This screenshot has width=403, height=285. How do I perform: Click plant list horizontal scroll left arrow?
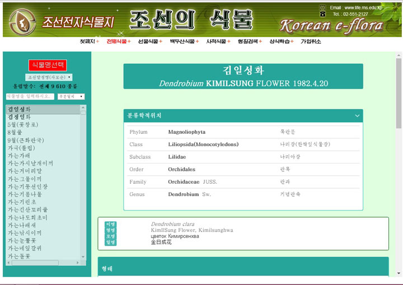pyautogui.click(x=9, y=263)
